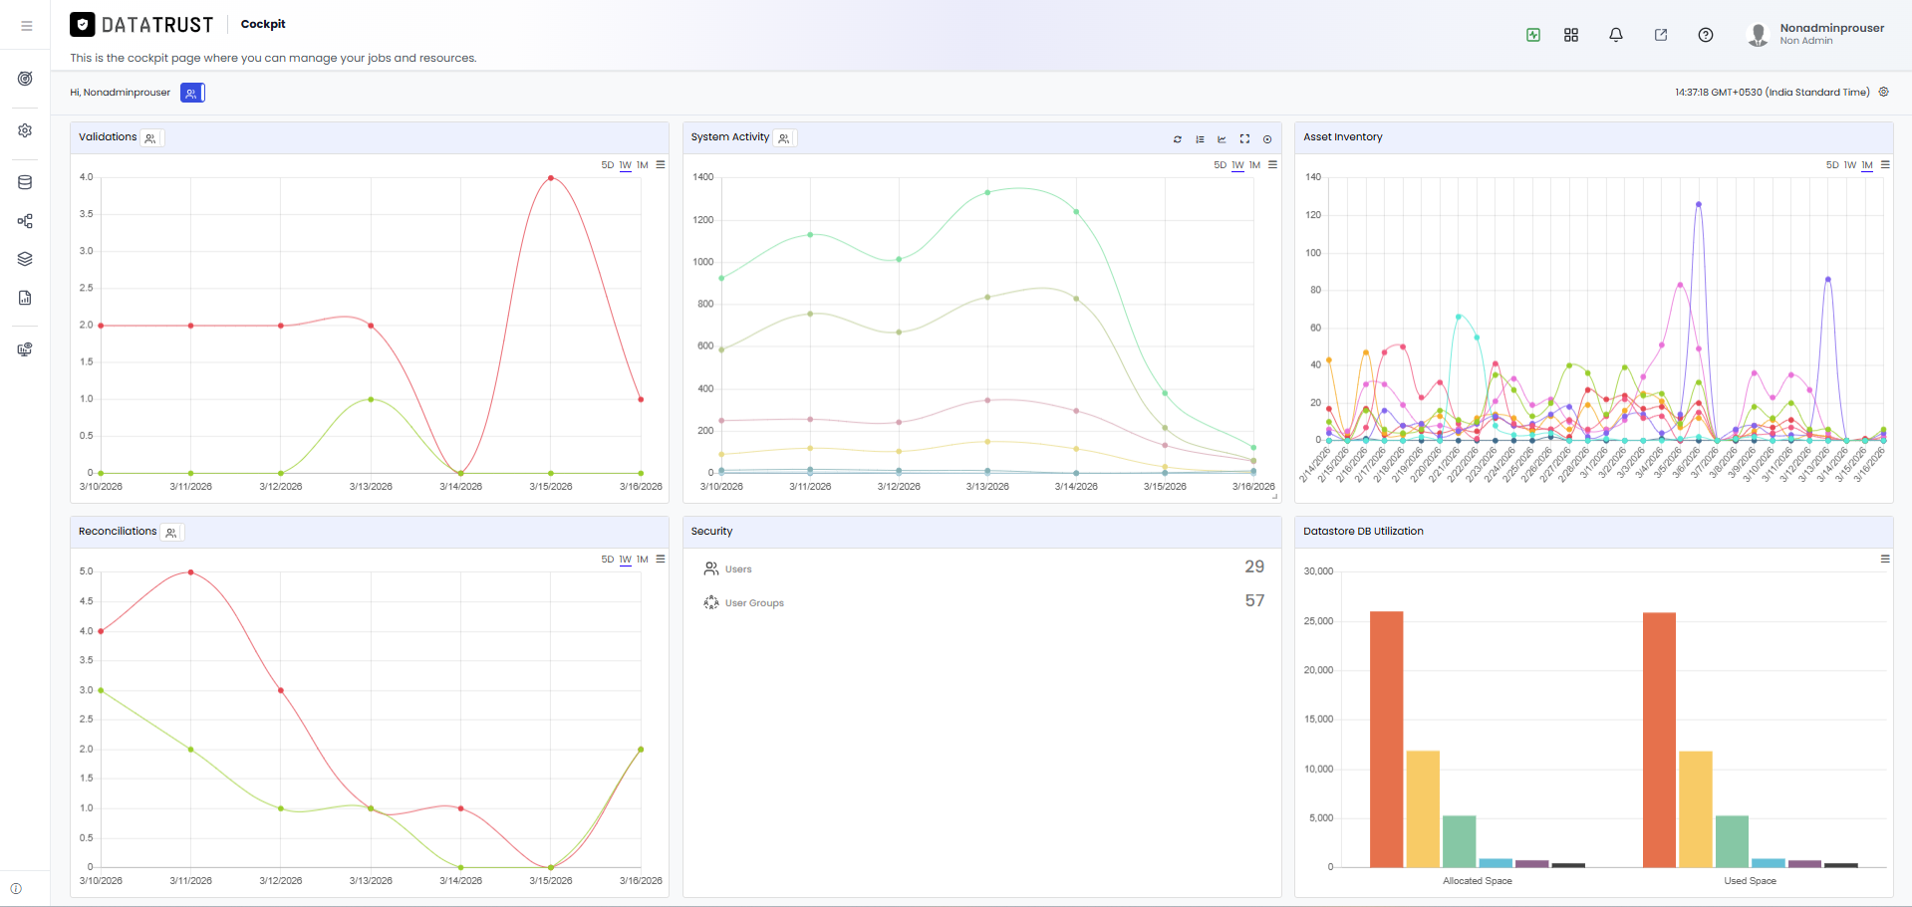Click the open-in-new-window icon in the header

point(1661,35)
